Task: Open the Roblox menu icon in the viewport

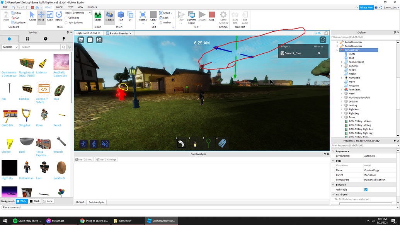Action: click(x=81, y=39)
